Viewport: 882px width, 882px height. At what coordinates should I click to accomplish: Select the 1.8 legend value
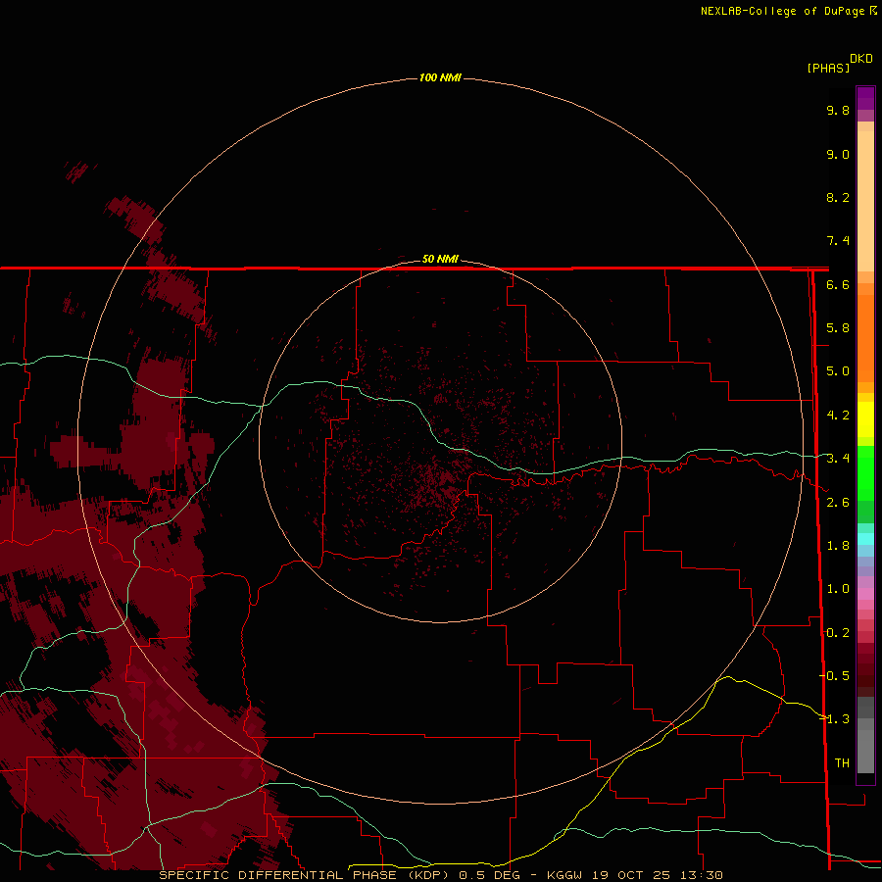click(x=838, y=546)
